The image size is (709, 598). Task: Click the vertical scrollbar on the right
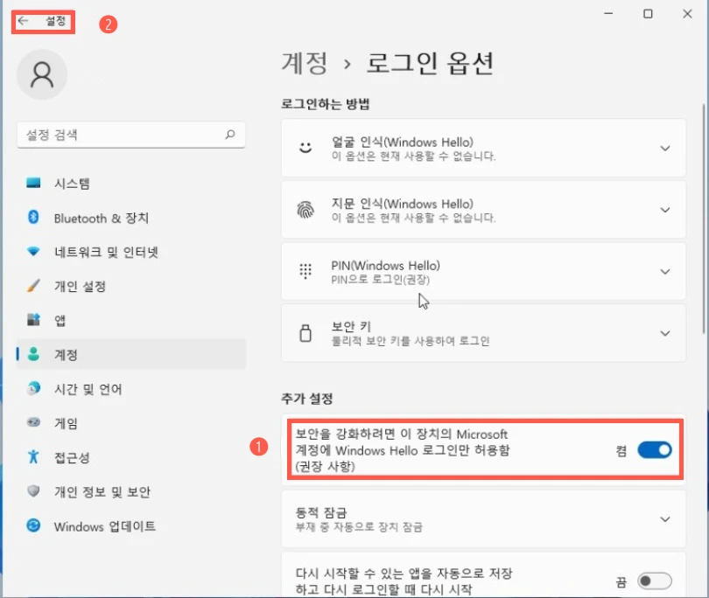pos(703,219)
